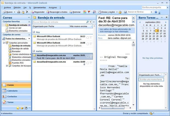Open the martes 18:00 dacasillas message
Image resolution: width=170 pixels, height=116 pixels.
coord(63,63)
